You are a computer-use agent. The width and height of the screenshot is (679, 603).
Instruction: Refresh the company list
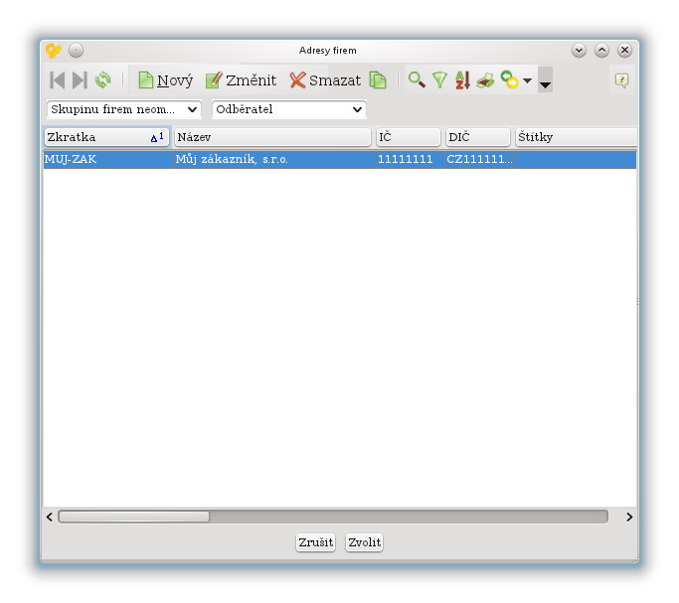(103, 80)
